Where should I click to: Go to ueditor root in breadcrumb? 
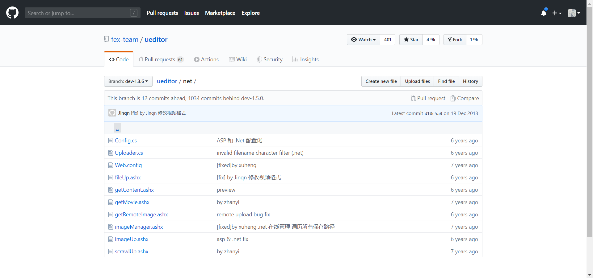tap(167, 81)
